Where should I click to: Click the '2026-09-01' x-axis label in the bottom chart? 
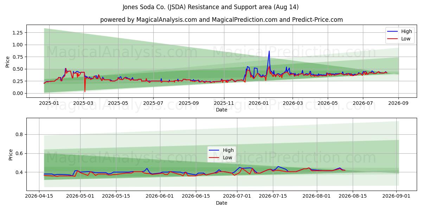(x=397, y=196)
